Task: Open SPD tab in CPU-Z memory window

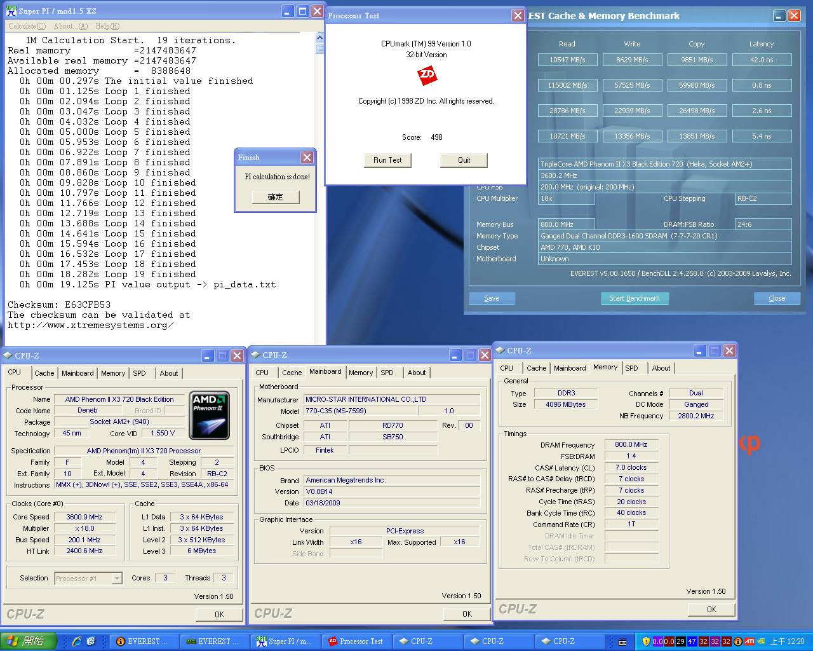Action: coord(632,368)
